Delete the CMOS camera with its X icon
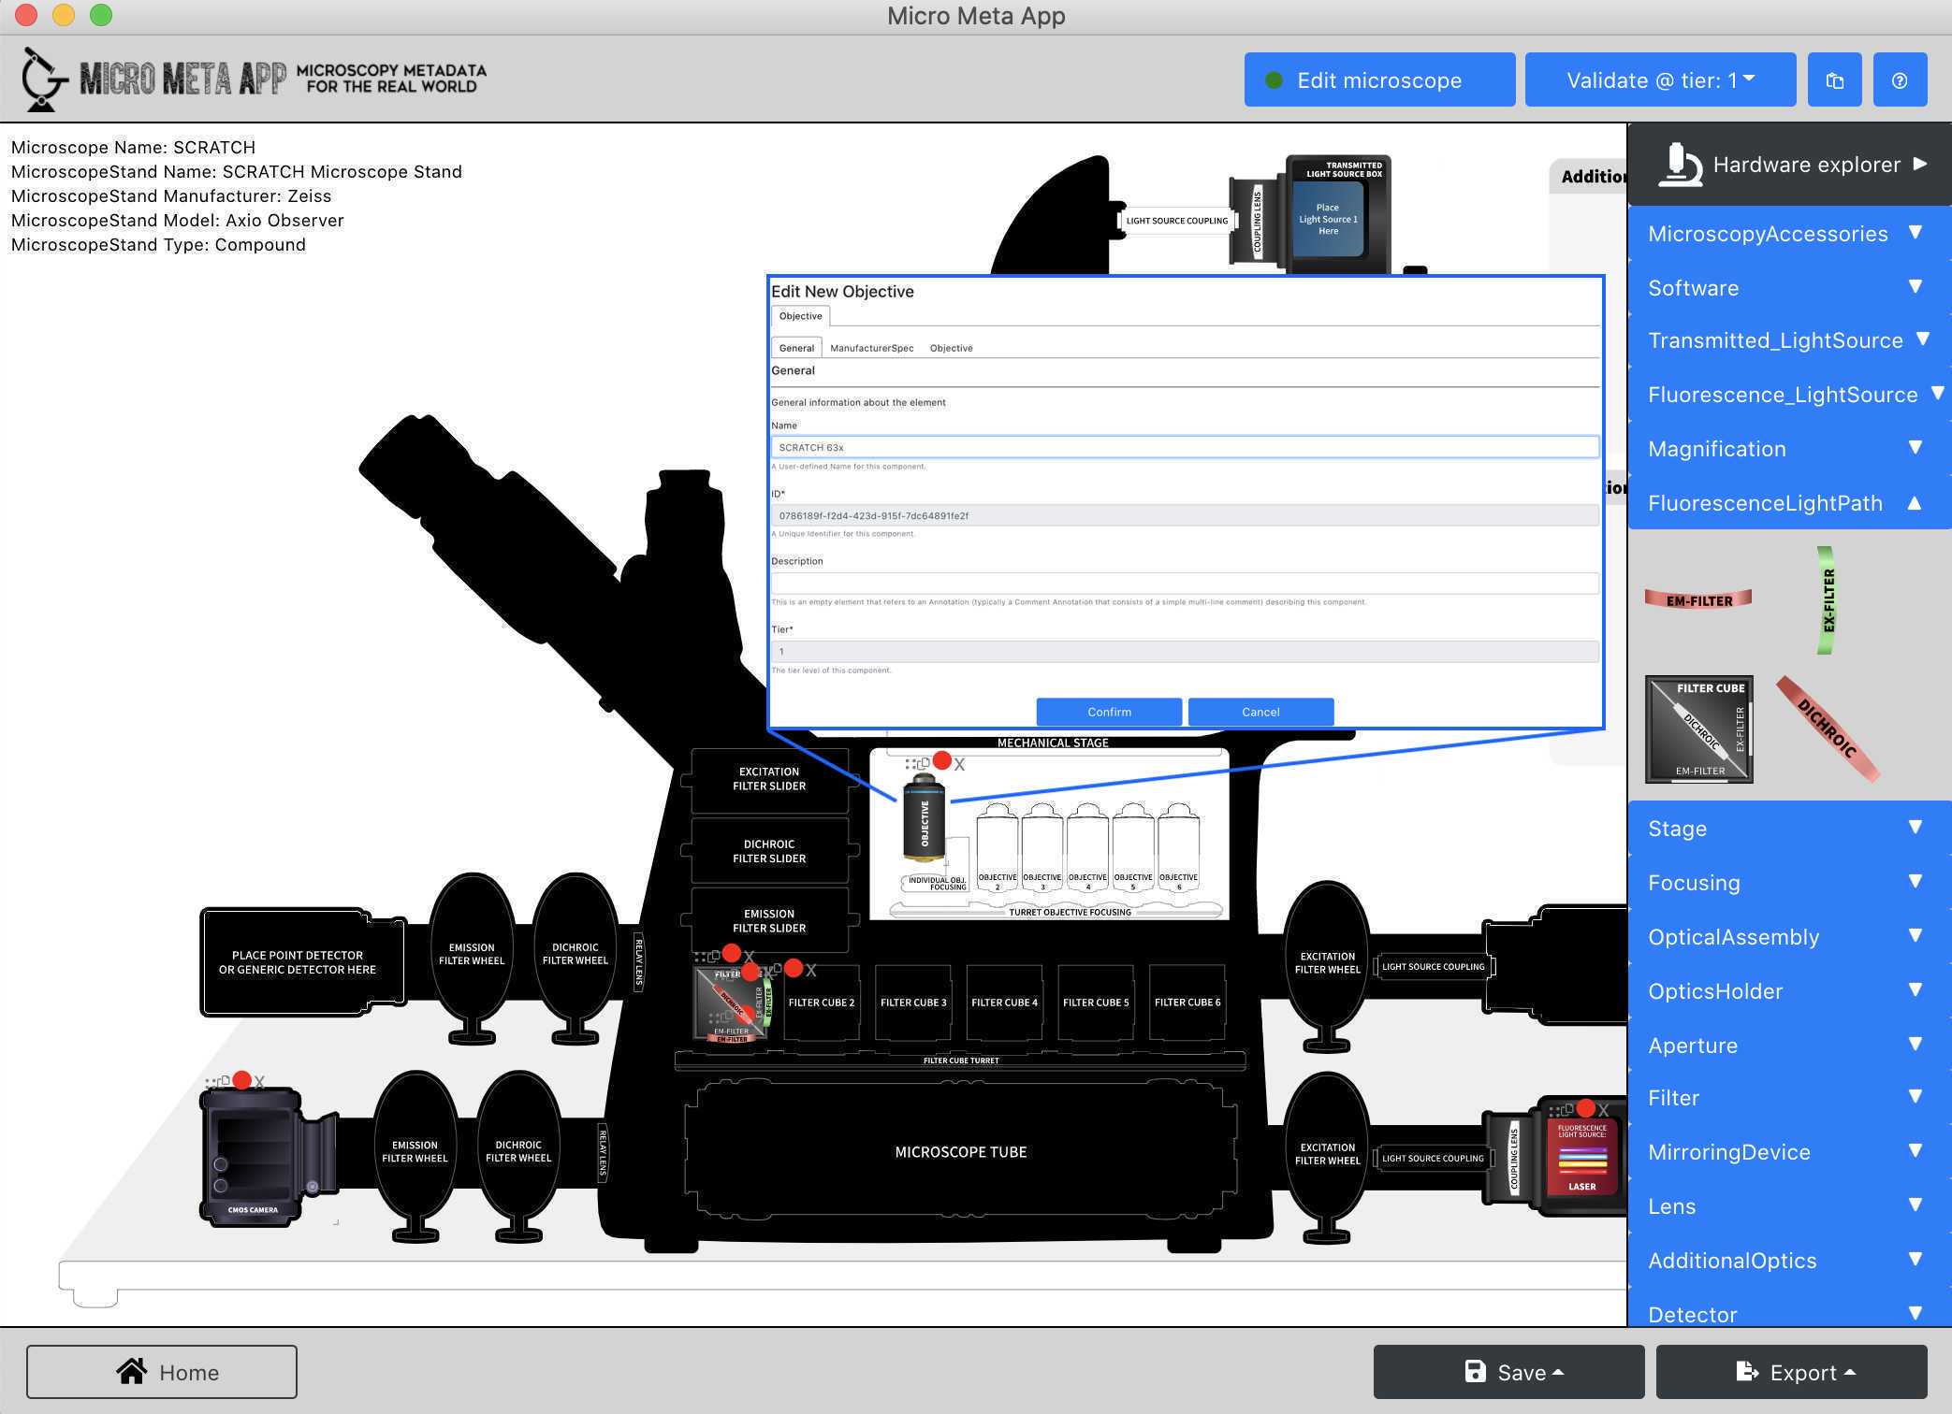The image size is (1952, 1414). pyautogui.click(x=260, y=1082)
